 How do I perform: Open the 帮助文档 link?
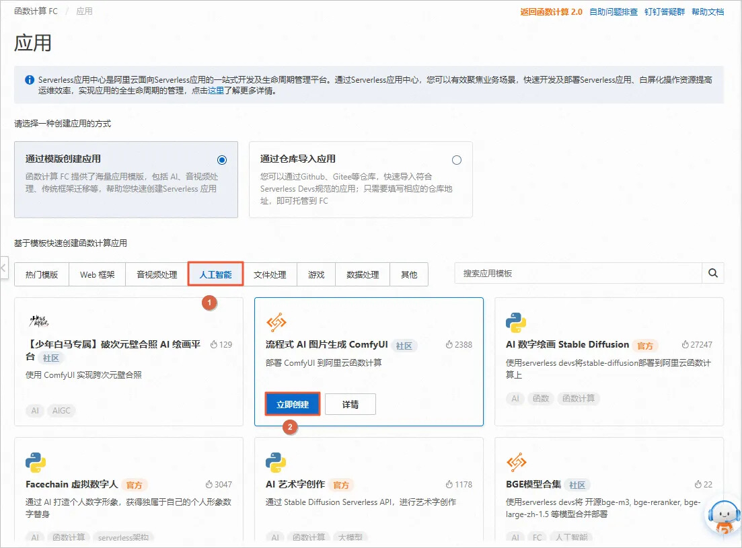(708, 12)
